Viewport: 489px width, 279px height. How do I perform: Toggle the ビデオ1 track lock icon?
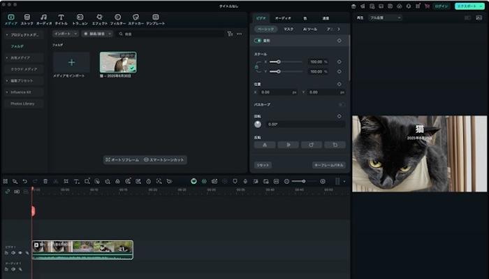[6, 253]
